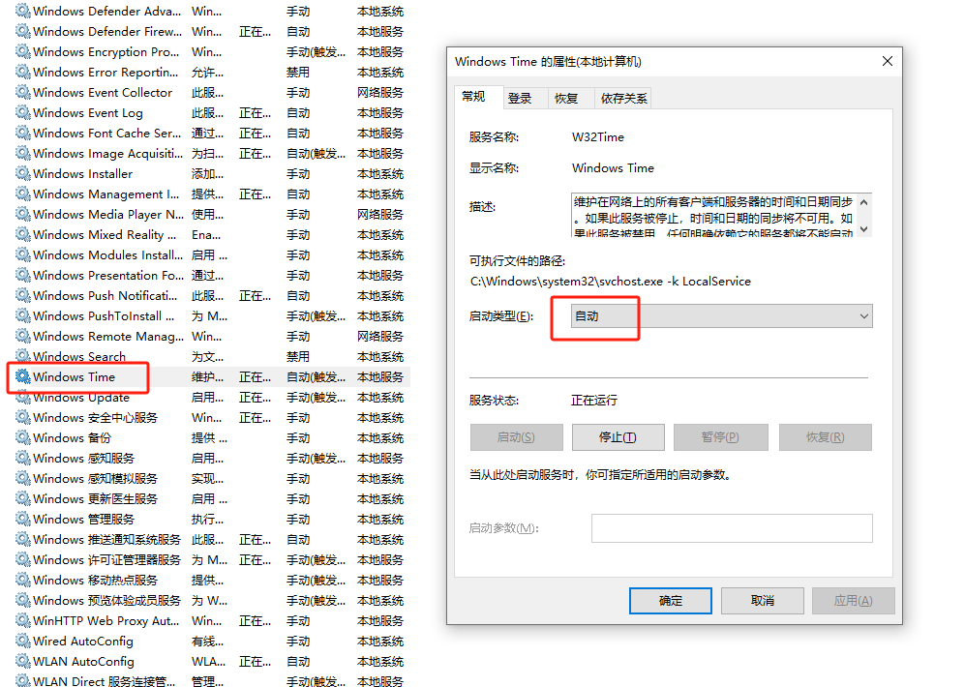Click the 确定 button
Viewport: 965px width, 687px height.
[x=670, y=600]
